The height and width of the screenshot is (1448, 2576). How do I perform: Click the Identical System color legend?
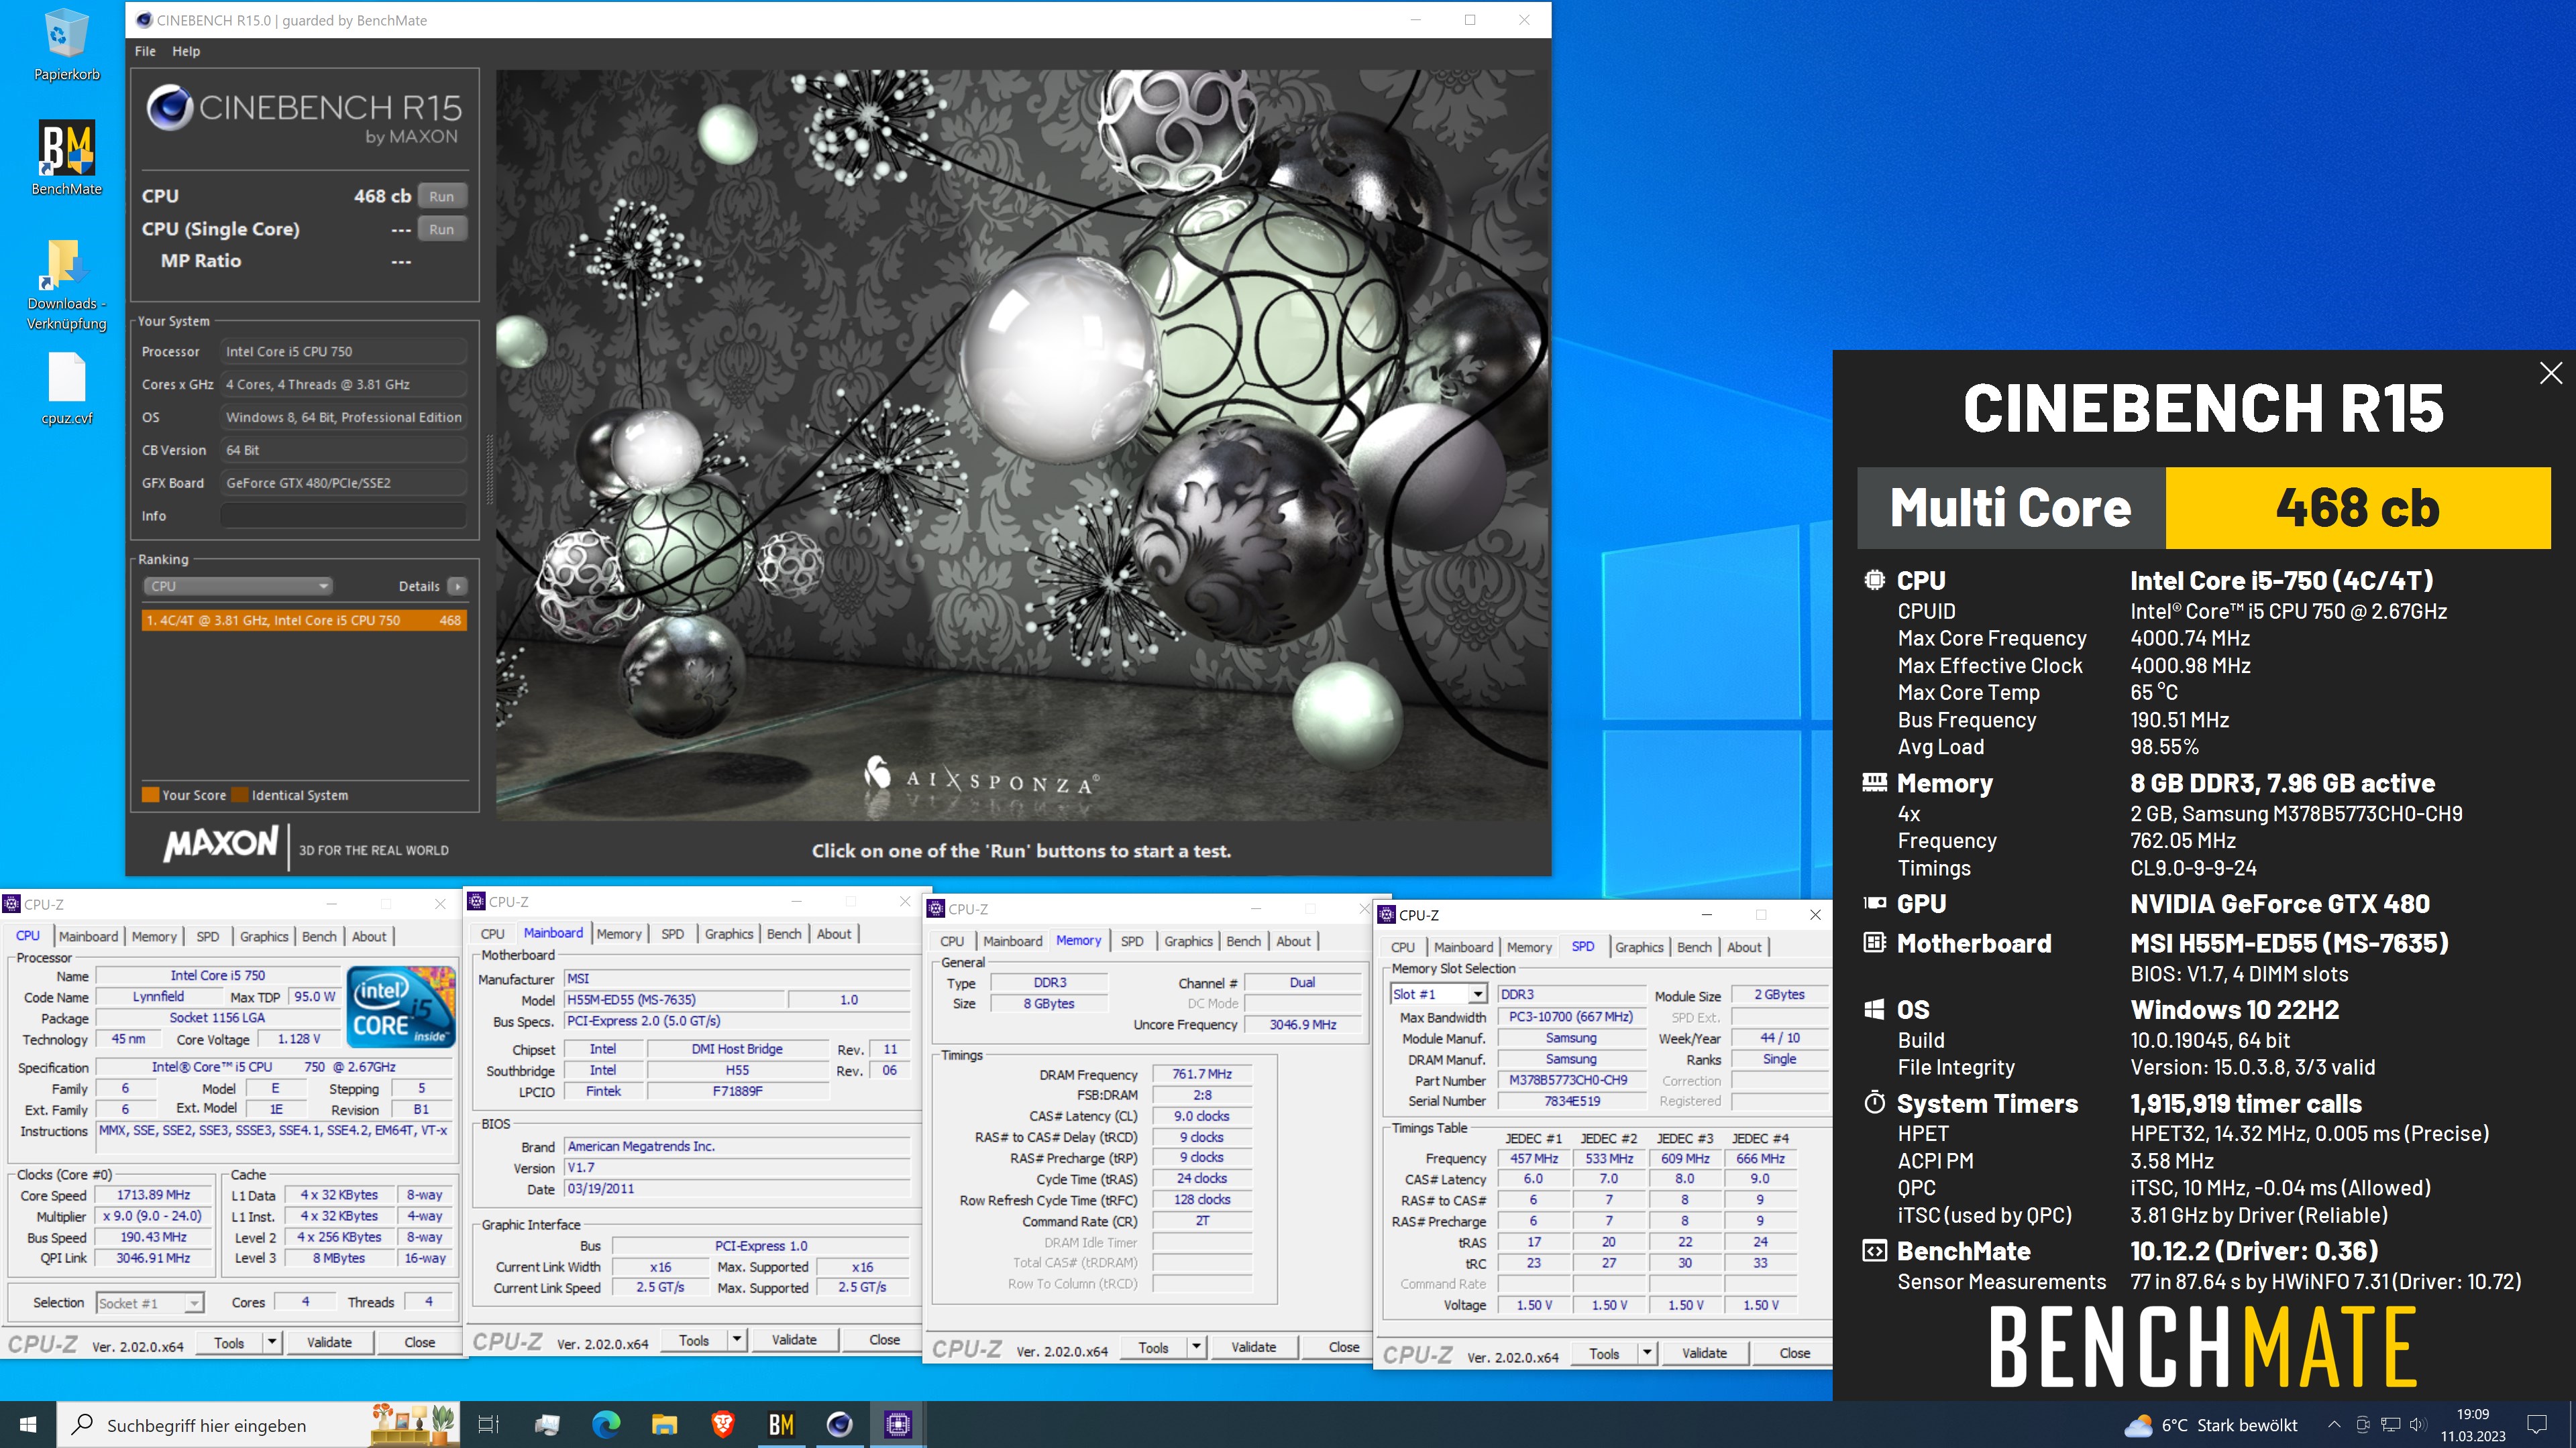tap(240, 796)
